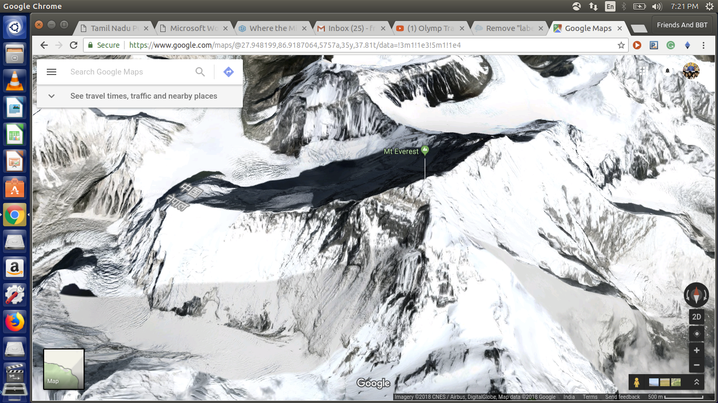Open Ubuntu Software from the dock
The height and width of the screenshot is (403, 718).
pos(15,187)
